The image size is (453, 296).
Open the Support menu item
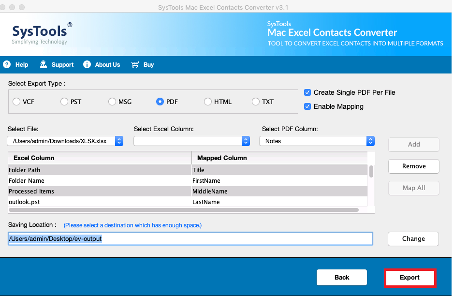pyautogui.click(x=62, y=65)
